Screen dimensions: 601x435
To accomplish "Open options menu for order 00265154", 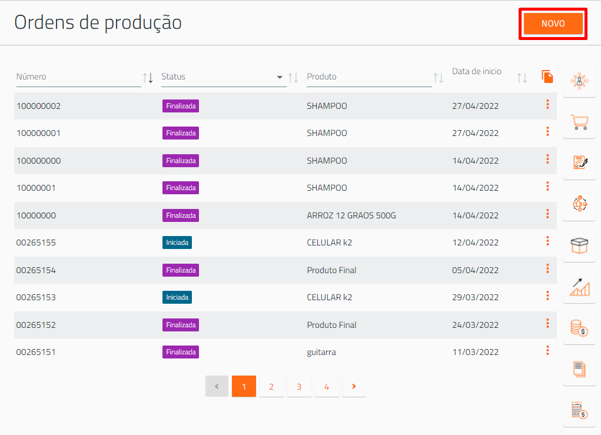I will coord(547,268).
